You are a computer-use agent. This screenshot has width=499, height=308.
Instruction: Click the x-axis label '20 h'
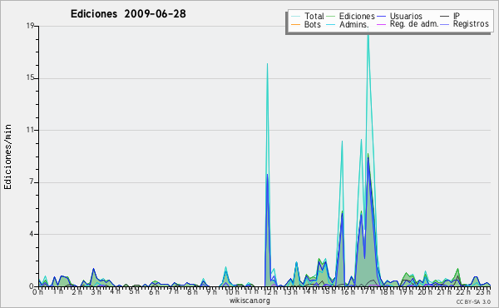point(426,291)
